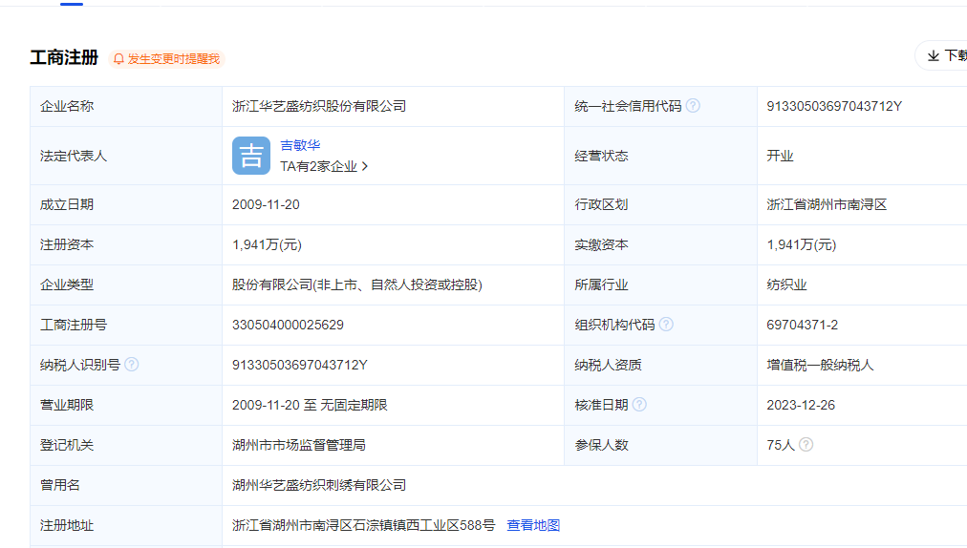Click help icon beside 核准日期
Viewport: 967px width, 548px height.
(639, 405)
